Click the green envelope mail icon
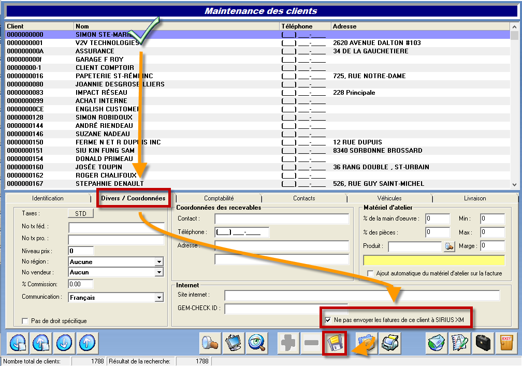This screenshot has width=522, height=366. coord(437,343)
